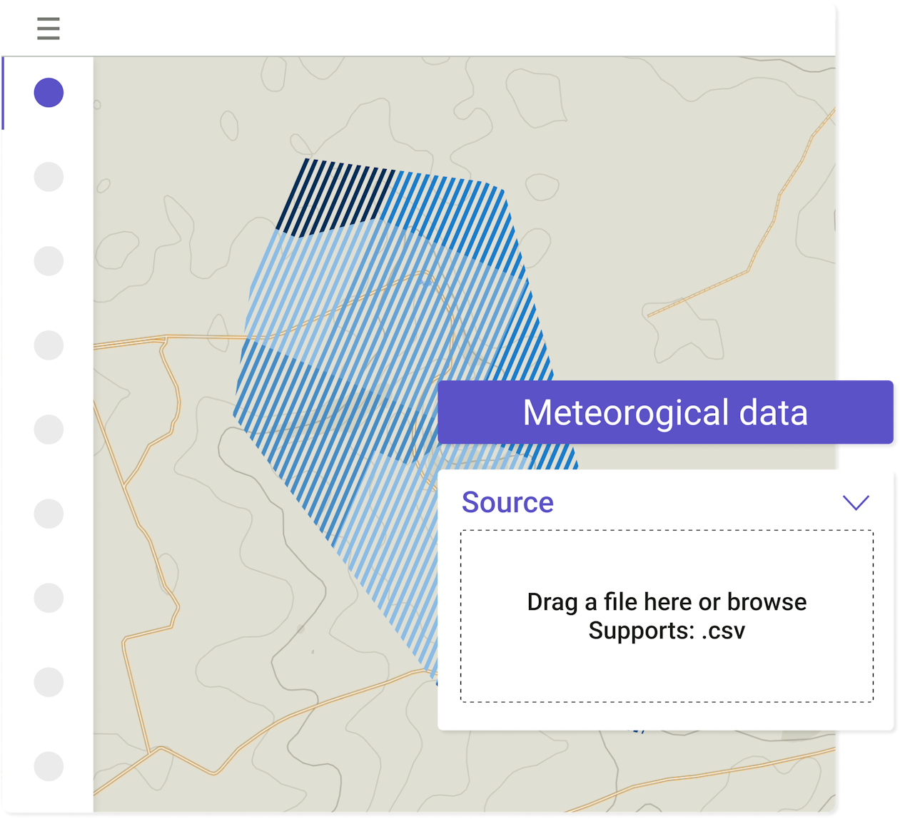Select the active purple step circle

49,93
